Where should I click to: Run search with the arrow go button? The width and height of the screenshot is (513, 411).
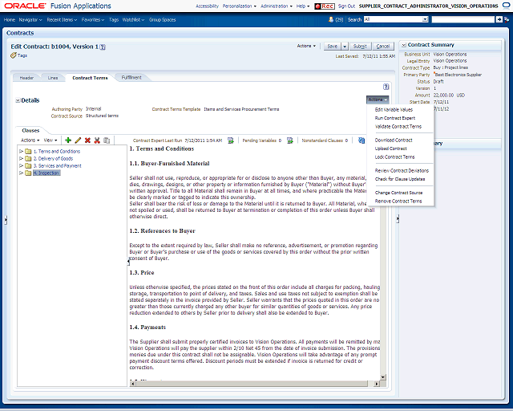[499, 19]
